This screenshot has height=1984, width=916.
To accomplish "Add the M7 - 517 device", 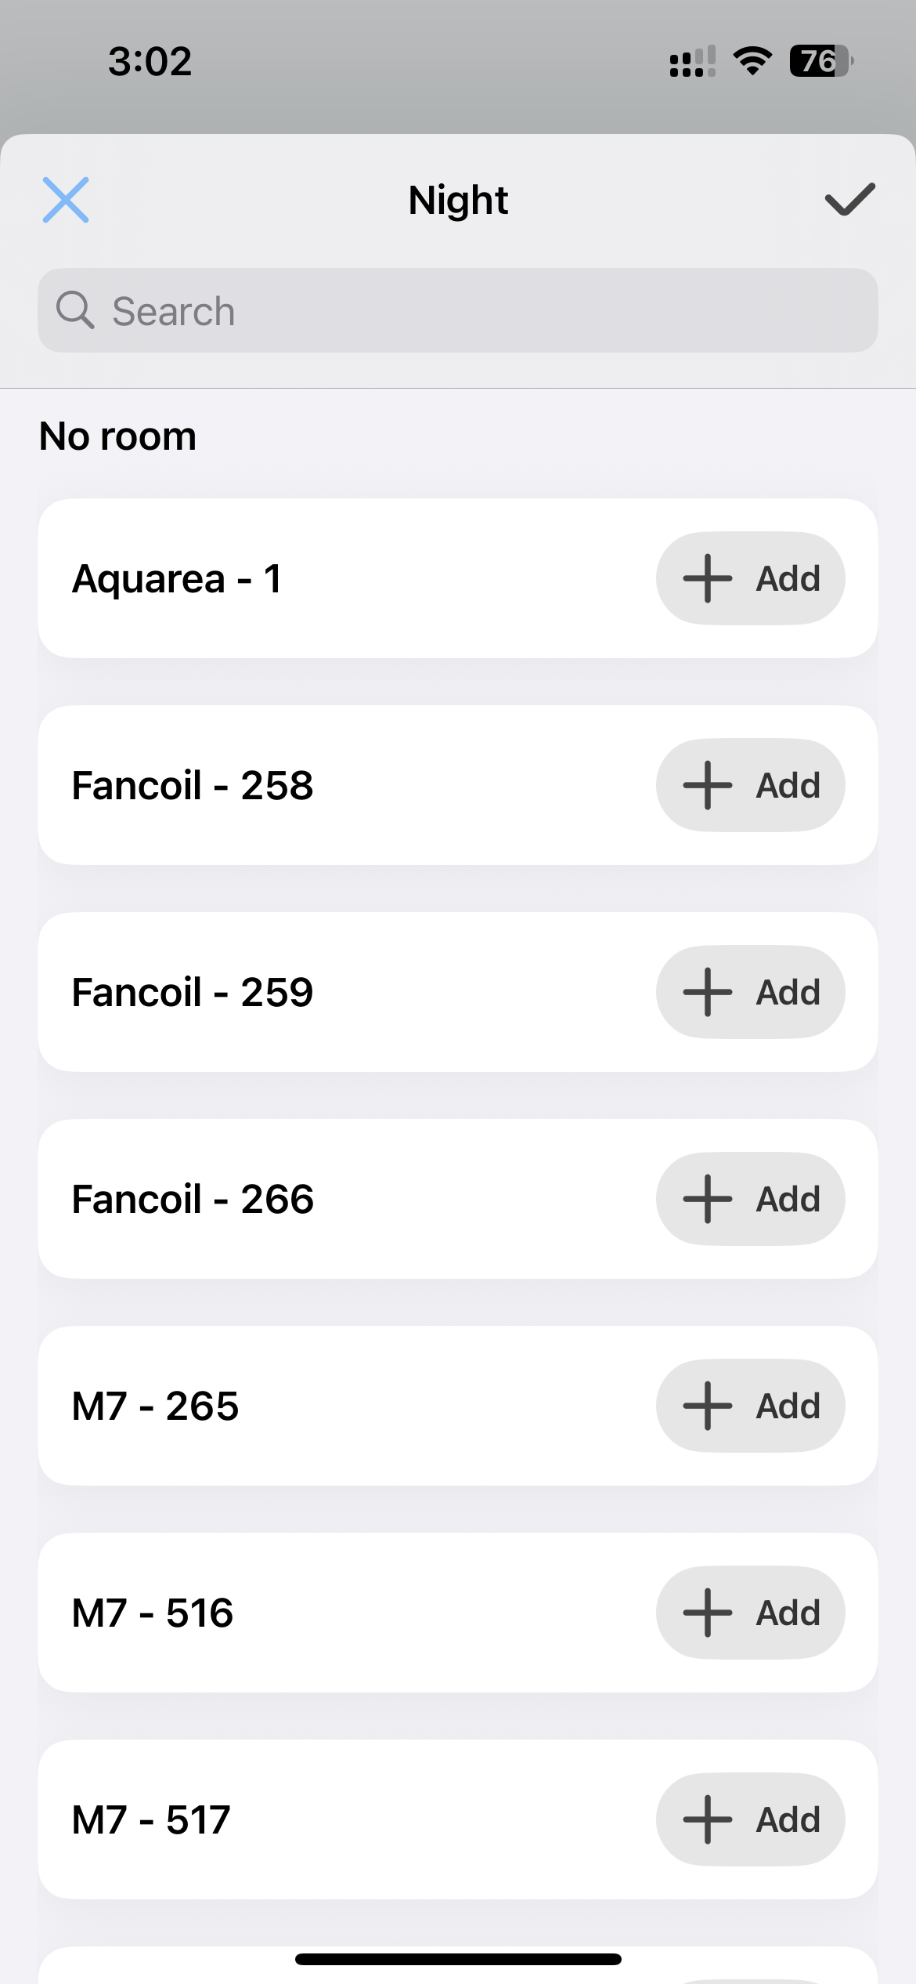I will coord(750,1820).
